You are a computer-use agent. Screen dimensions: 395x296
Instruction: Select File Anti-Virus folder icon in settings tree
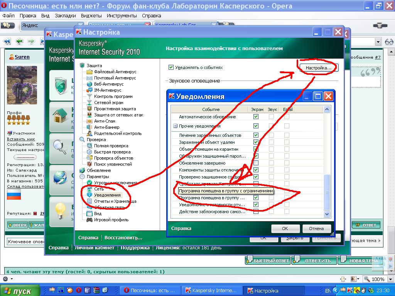[x=89, y=72]
